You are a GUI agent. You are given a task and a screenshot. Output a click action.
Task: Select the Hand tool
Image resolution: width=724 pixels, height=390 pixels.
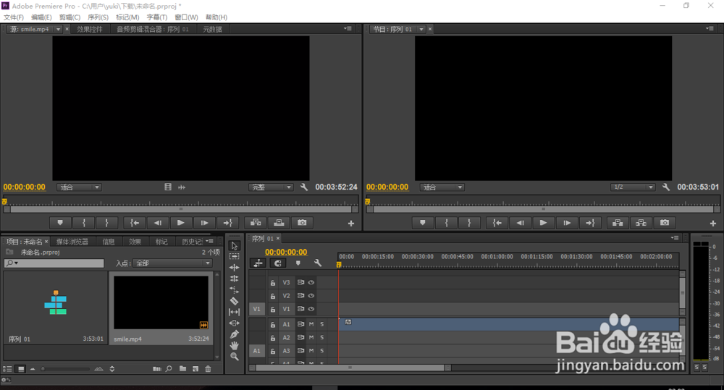coord(234,345)
